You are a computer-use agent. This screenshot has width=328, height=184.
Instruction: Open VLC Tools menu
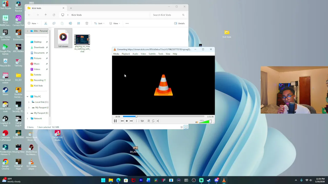click(x=161, y=54)
